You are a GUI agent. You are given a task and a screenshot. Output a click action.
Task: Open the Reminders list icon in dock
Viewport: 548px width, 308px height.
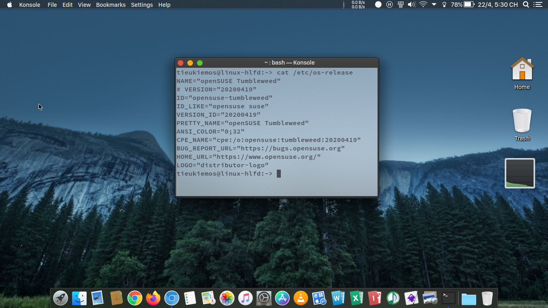190,298
